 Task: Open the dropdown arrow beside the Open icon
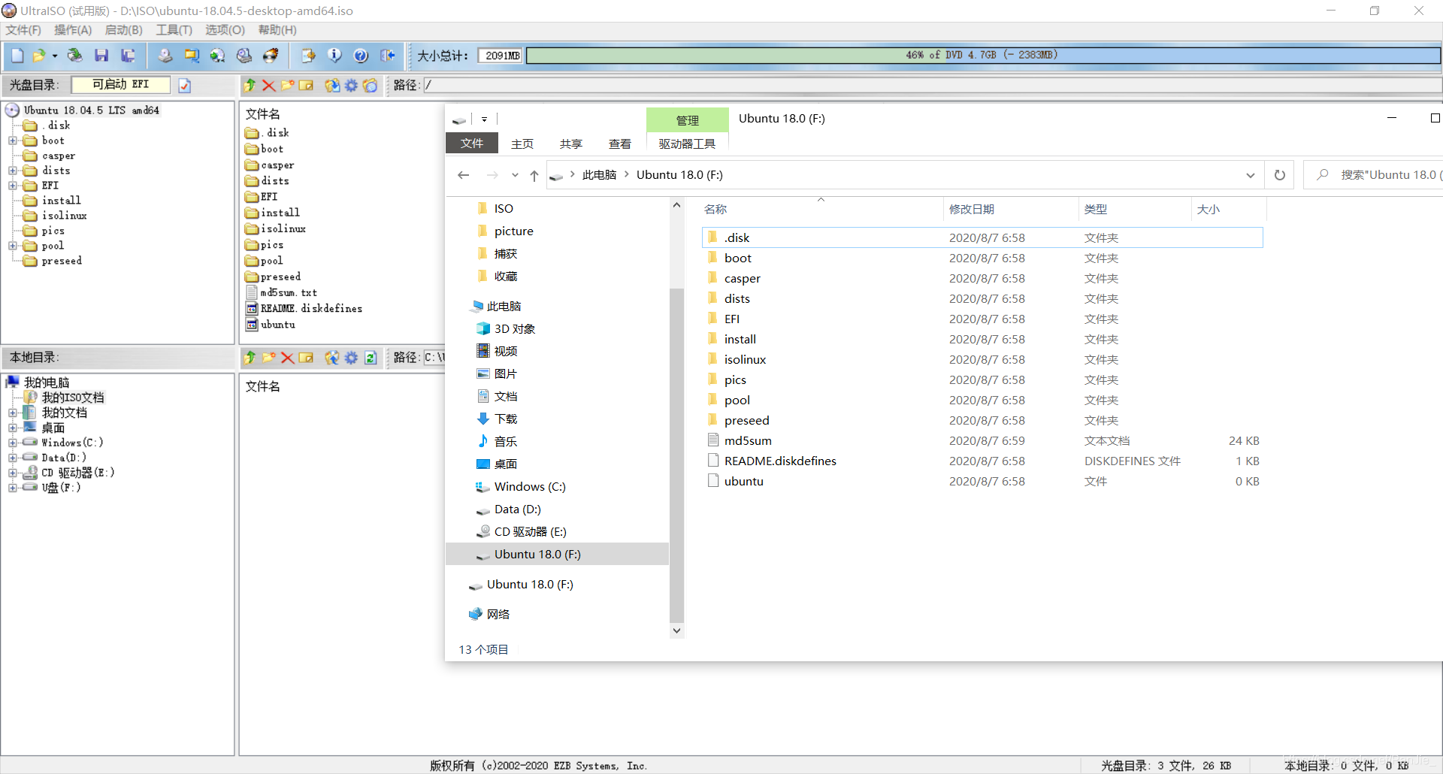(55, 56)
